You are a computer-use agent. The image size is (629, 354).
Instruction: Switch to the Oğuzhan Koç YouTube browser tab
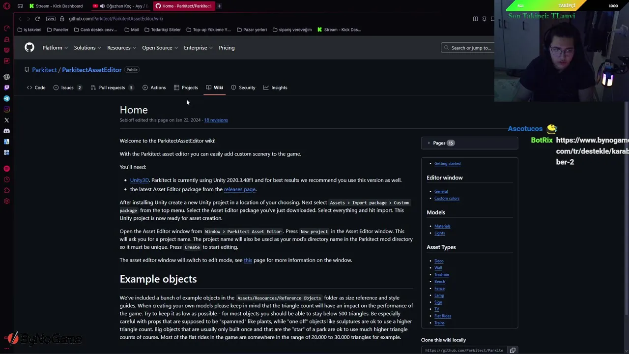121,6
